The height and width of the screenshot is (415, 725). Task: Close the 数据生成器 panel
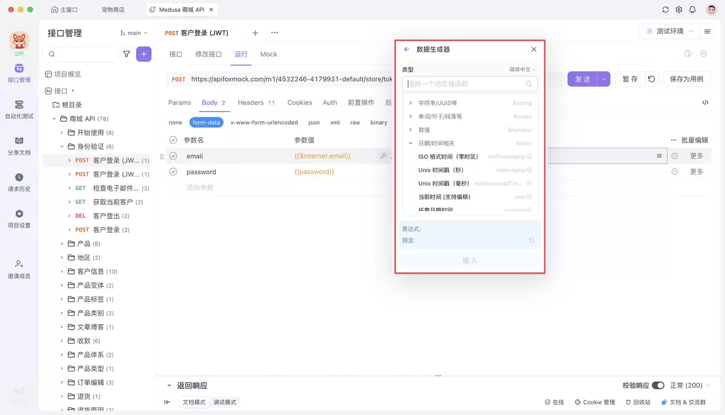click(x=534, y=49)
